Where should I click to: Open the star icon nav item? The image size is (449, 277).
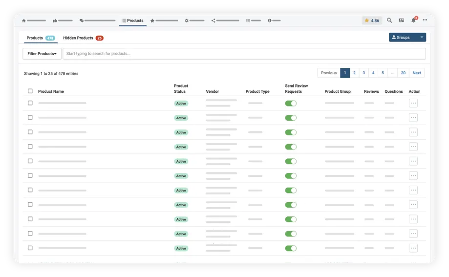pos(152,21)
